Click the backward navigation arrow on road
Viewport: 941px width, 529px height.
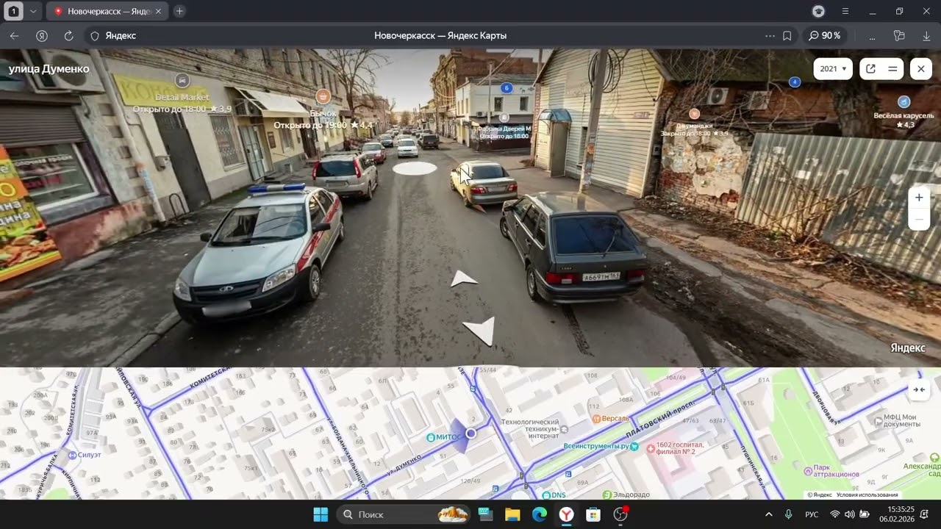point(480,331)
